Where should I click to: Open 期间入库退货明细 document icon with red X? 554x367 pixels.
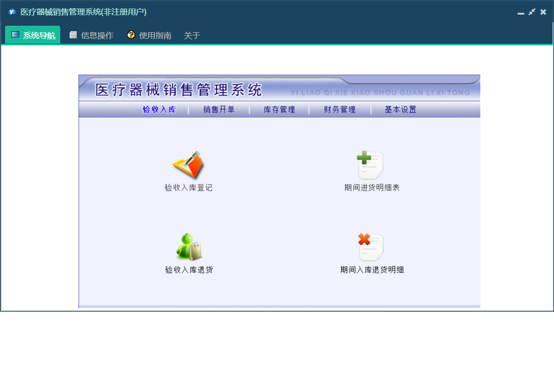pos(370,247)
